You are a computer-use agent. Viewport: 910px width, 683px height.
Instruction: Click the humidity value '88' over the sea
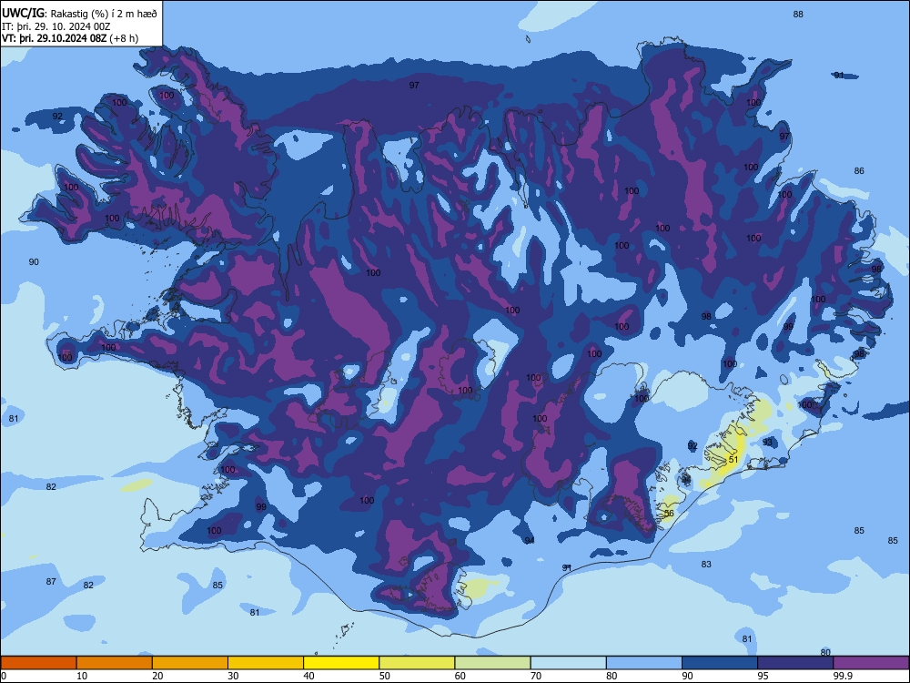click(799, 15)
